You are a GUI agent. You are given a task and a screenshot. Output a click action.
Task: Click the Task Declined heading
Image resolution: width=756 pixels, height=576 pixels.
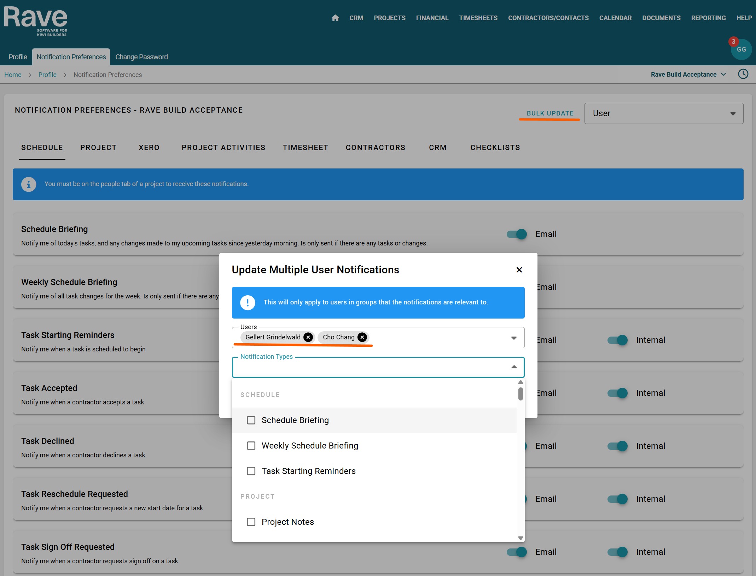point(48,441)
